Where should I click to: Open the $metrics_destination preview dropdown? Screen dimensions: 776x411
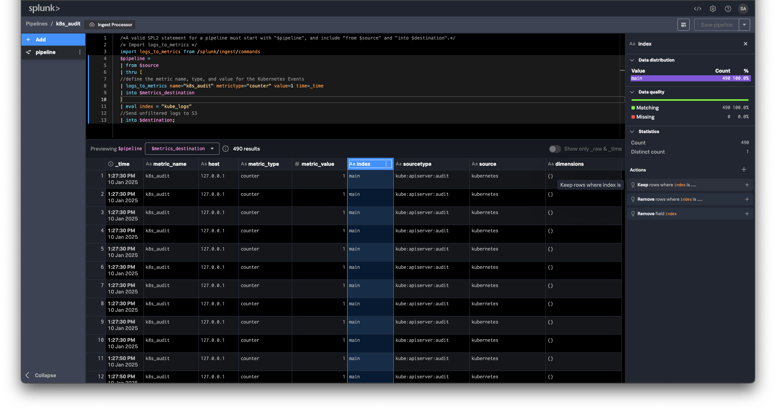pyautogui.click(x=182, y=149)
